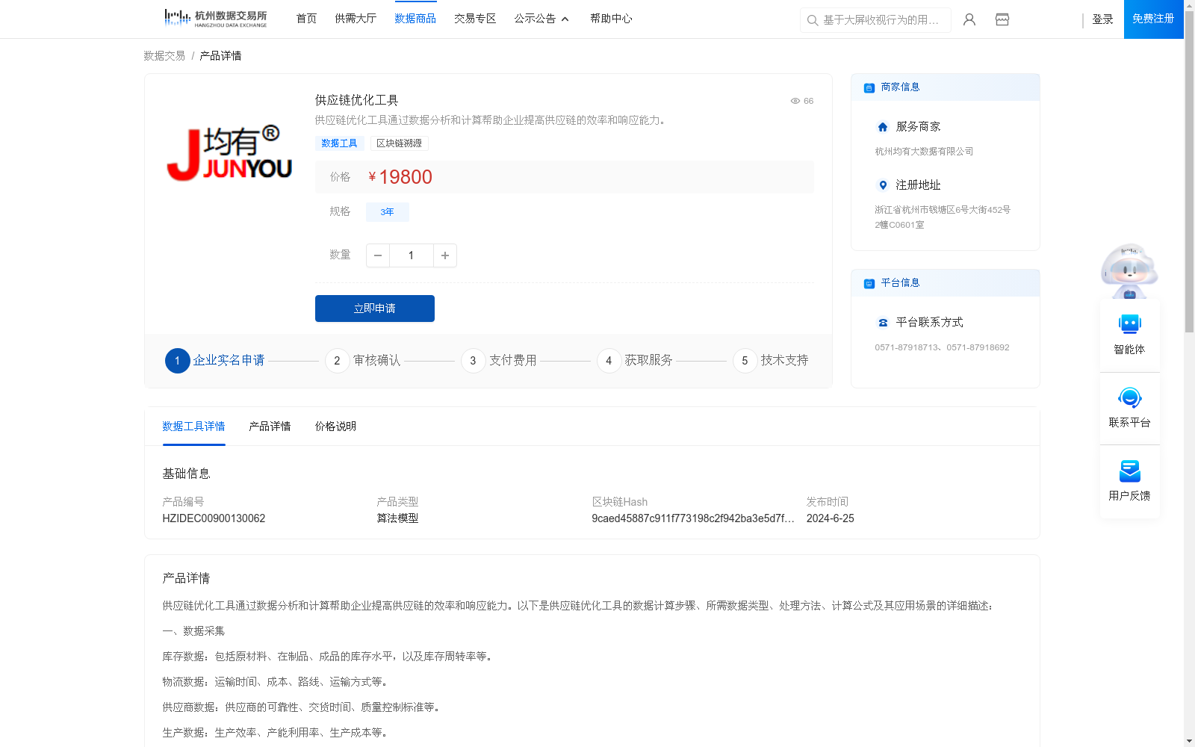Click the 立即申请 button
This screenshot has width=1195, height=747.
point(375,309)
